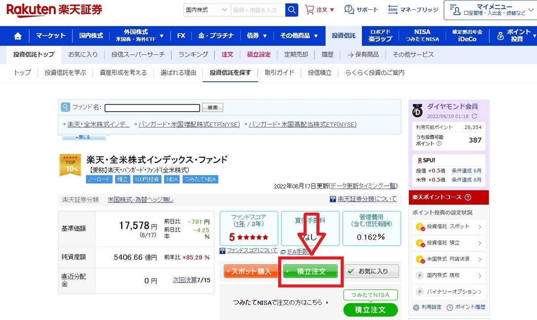Select the 国内株式 search category dropdown
This screenshot has width=537, height=320.
tap(207, 10)
